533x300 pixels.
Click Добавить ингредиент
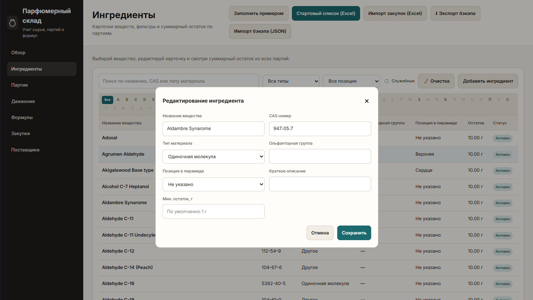tap(488, 81)
